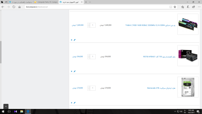
Task: Open a new browser tab
Action: (x=86, y=2)
